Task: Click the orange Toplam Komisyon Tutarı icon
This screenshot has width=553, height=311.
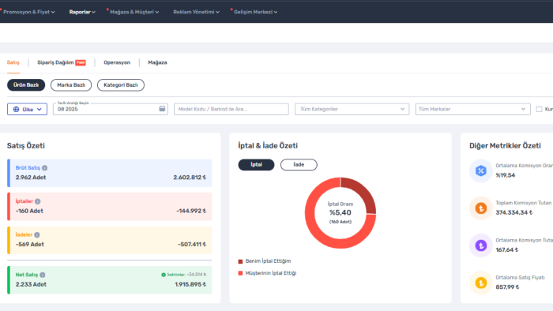Action: (480, 208)
